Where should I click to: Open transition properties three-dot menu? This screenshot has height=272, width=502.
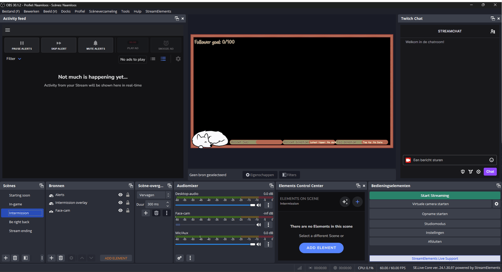[167, 213]
